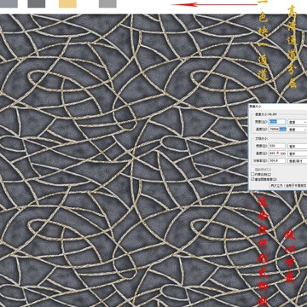The image size is (307, 307).
Task: Enable the constrain proportions checkbox
Action: tap(252, 174)
